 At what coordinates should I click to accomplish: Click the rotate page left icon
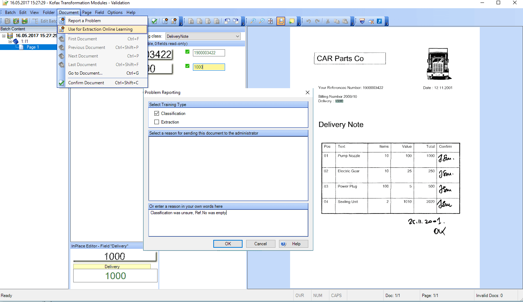pos(227,21)
